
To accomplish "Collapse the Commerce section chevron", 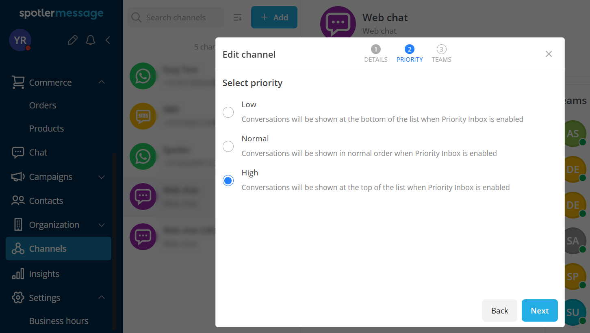I will pos(102,82).
